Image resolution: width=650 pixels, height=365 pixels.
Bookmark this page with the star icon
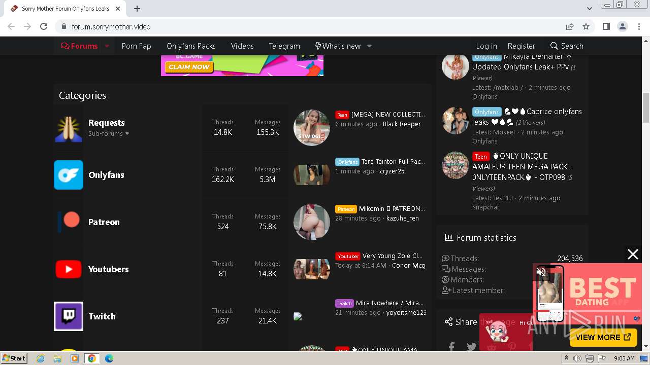tap(586, 26)
